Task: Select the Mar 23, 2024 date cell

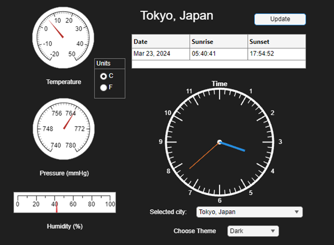Action: click(x=161, y=54)
